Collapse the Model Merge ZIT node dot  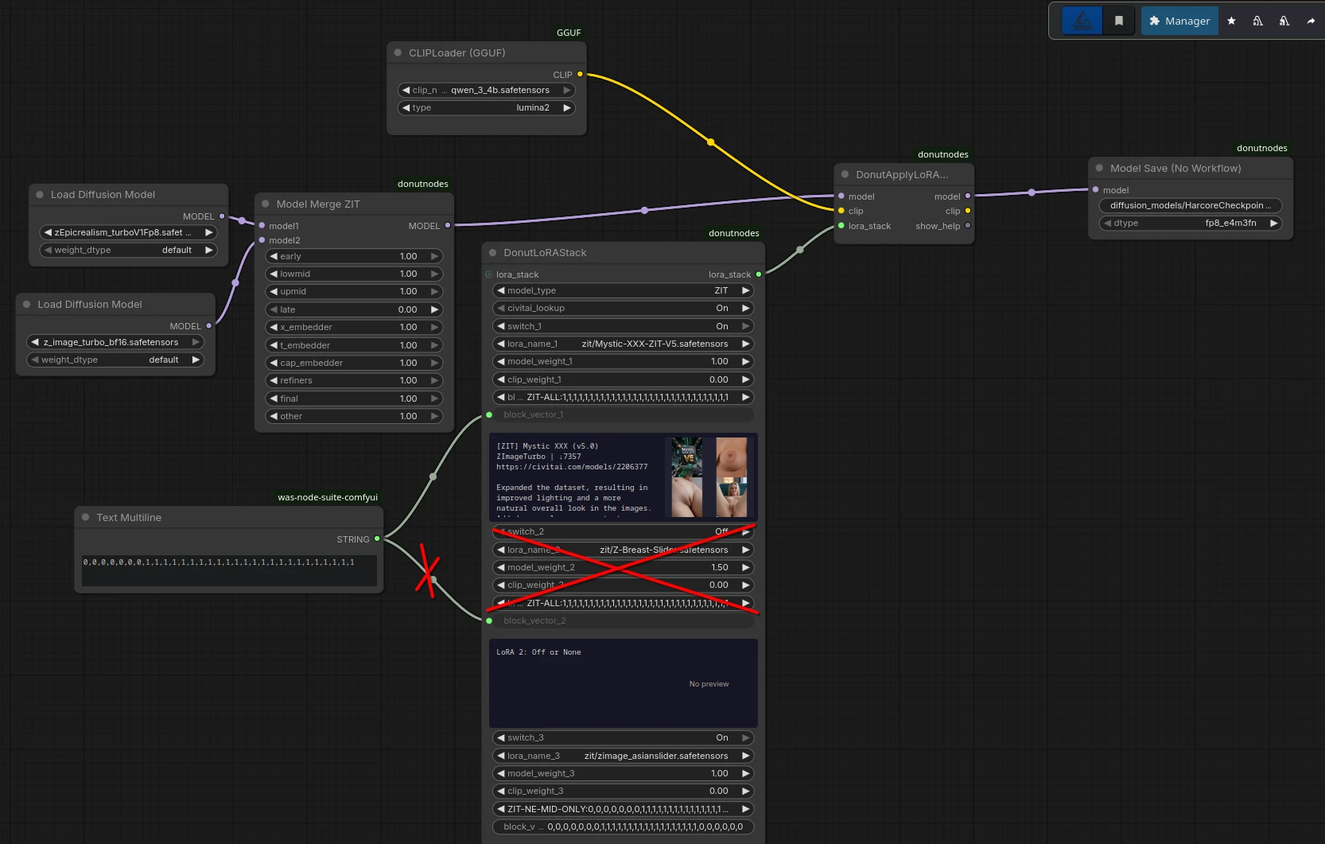[266, 204]
